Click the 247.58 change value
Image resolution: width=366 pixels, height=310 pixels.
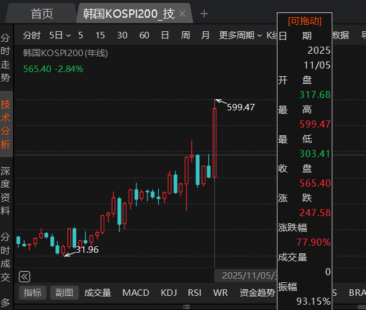(x=315, y=213)
